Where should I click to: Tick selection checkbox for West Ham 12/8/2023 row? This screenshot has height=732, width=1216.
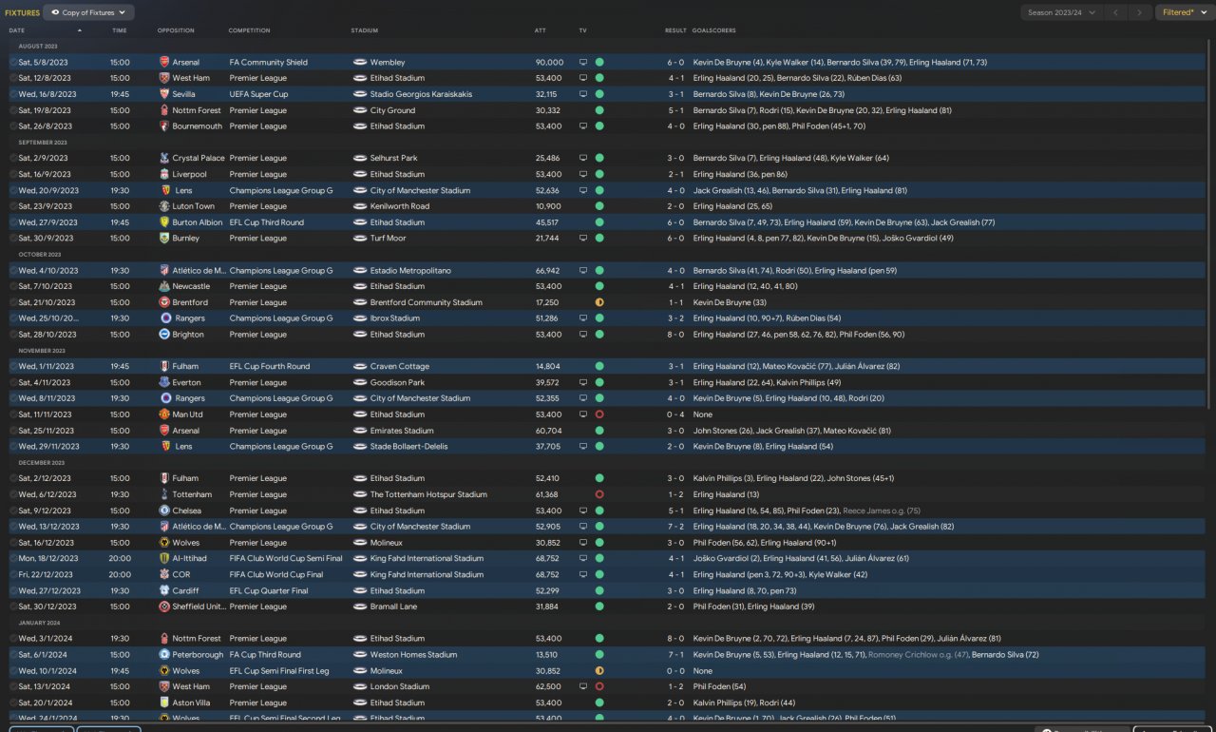coord(13,78)
